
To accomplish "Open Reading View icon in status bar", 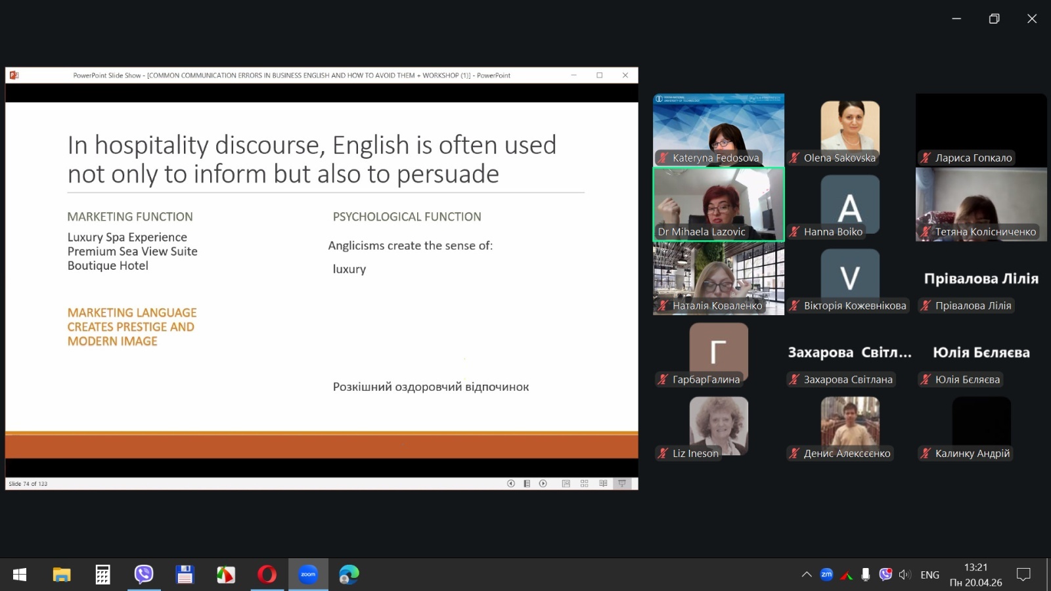I will pos(603,483).
